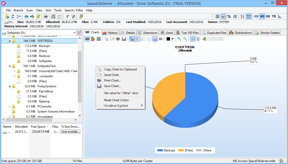The width and height of the screenshot is (288, 164).
Task: Open the Scan menu
Action: (29, 10)
